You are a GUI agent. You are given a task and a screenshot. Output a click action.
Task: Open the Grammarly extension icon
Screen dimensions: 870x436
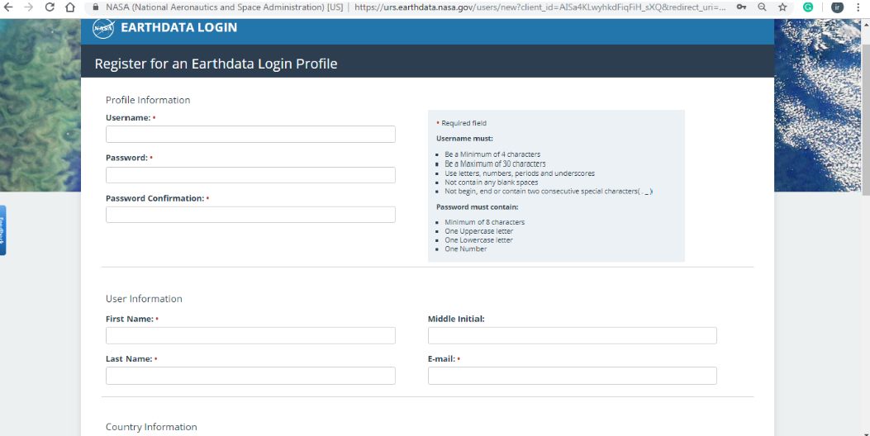click(808, 7)
